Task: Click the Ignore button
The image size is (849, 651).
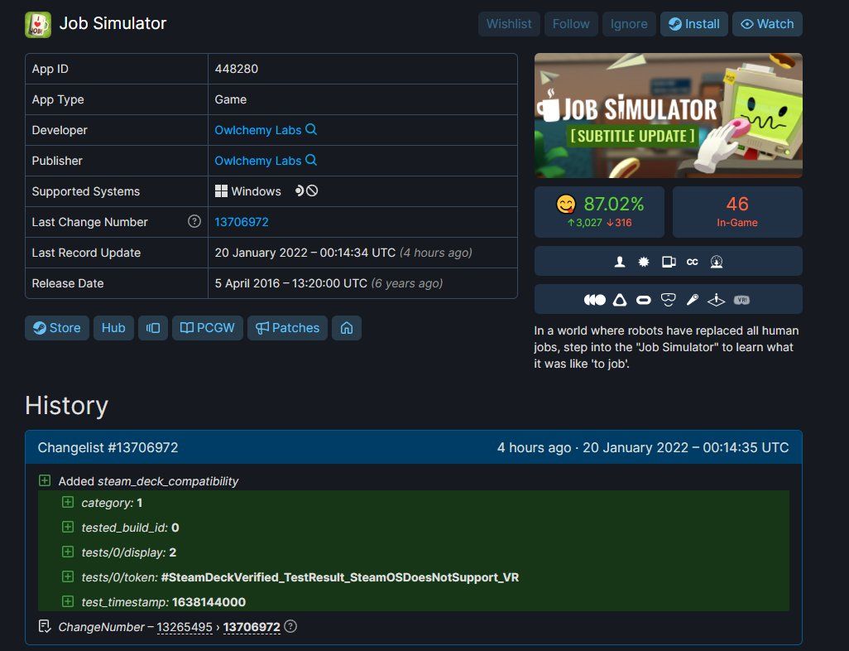Action: (x=629, y=24)
